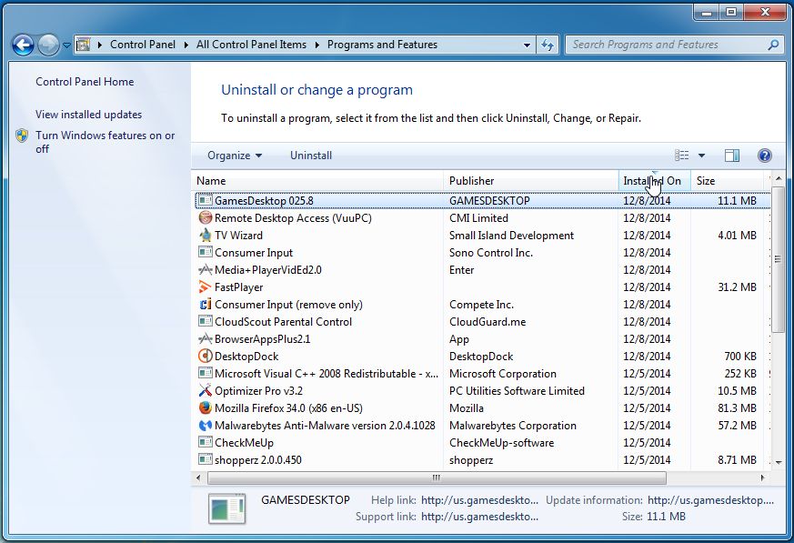Click the PC Utilities Software Limited publisher
Image resolution: width=794 pixels, height=543 pixels.
[x=517, y=390]
